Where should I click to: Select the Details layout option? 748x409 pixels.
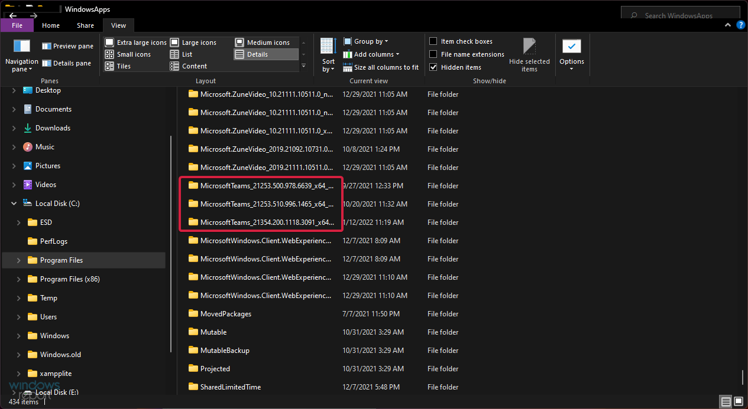point(266,54)
